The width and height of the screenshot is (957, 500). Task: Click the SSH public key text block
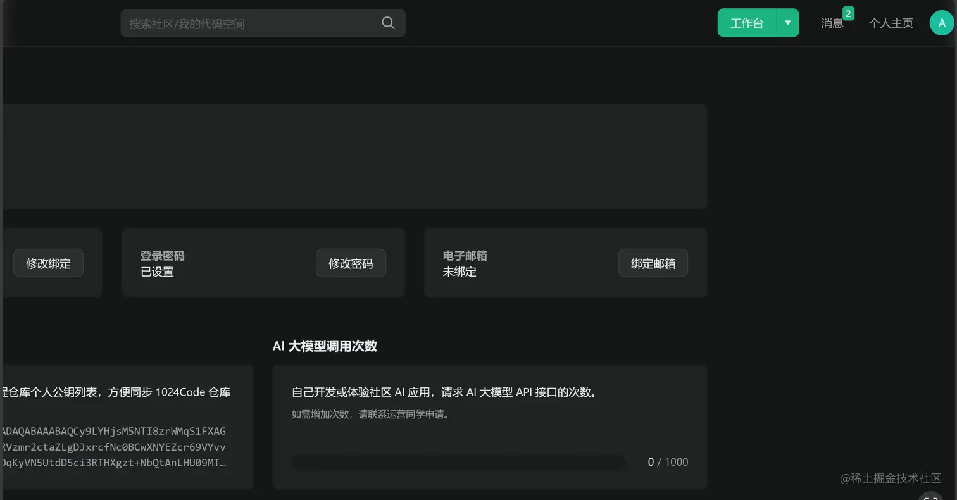[x=113, y=447]
